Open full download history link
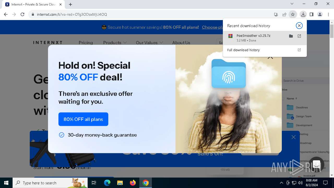This screenshot has width=334, height=188. [265, 50]
